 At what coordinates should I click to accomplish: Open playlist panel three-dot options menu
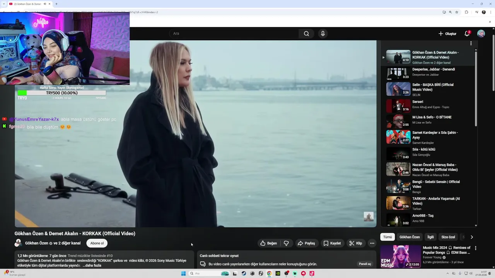[471, 44]
